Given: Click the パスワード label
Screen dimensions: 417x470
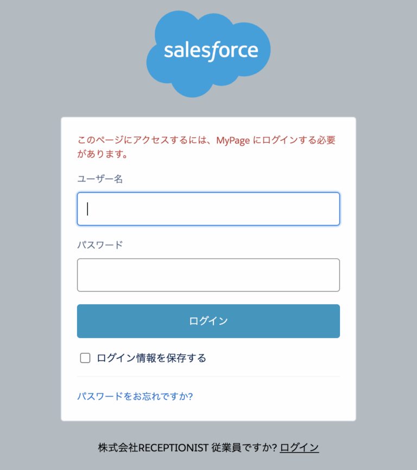Looking at the screenshot, I should pos(100,245).
